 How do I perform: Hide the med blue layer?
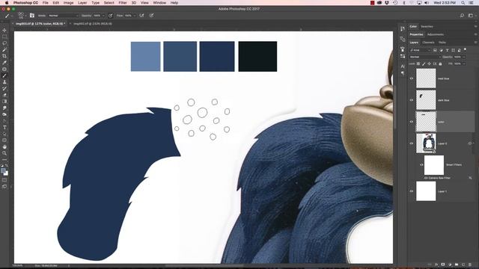pyautogui.click(x=412, y=78)
